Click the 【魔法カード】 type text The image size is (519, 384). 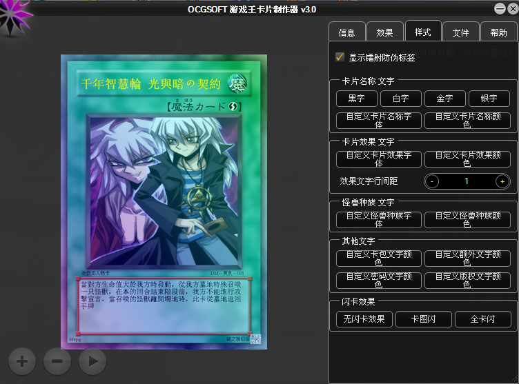(x=204, y=106)
